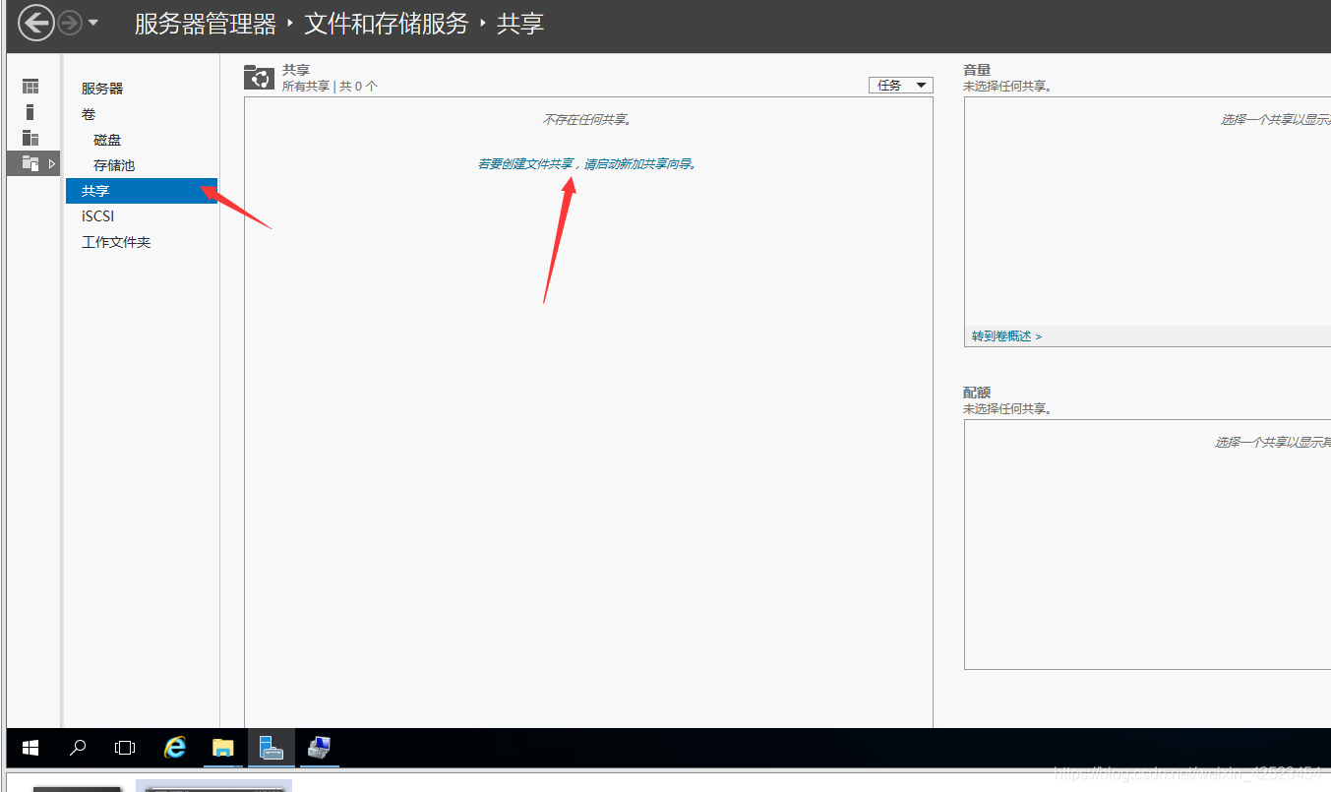Select the Servers overview icon in left rail
The height and width of the screenshot is (792, 1331).
pyautogui.click(x=30, y=86)
